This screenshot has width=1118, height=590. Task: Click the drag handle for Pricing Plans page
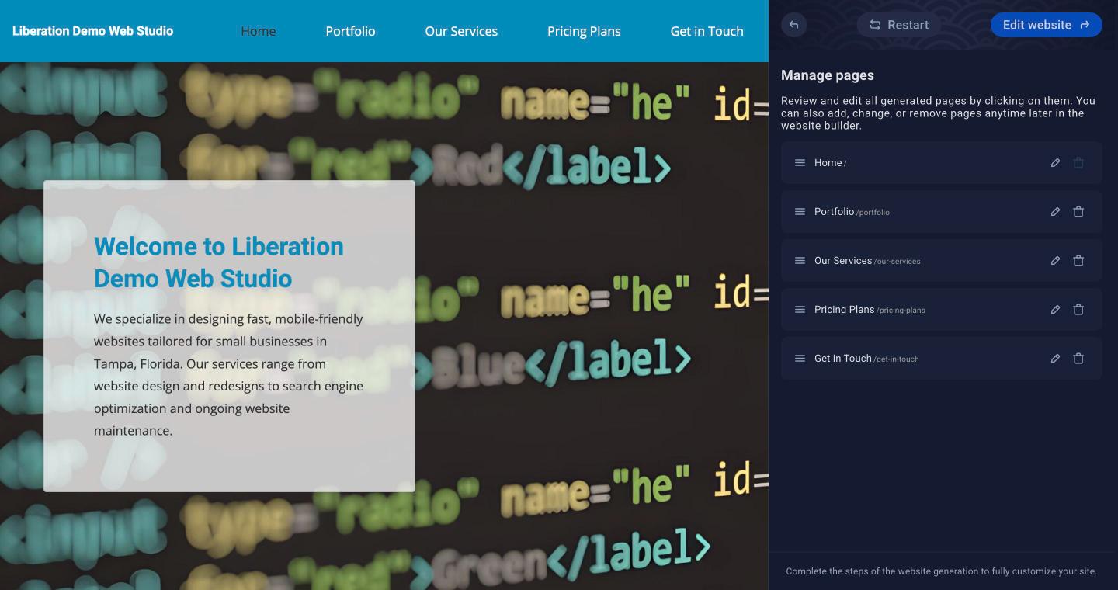tap(800, 310)
